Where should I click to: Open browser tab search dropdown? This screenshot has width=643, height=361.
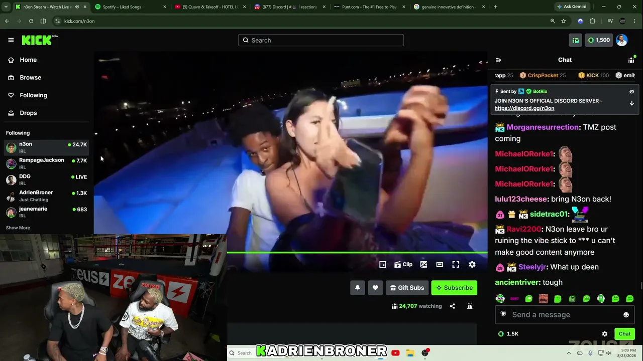click(x=6, y=7)
